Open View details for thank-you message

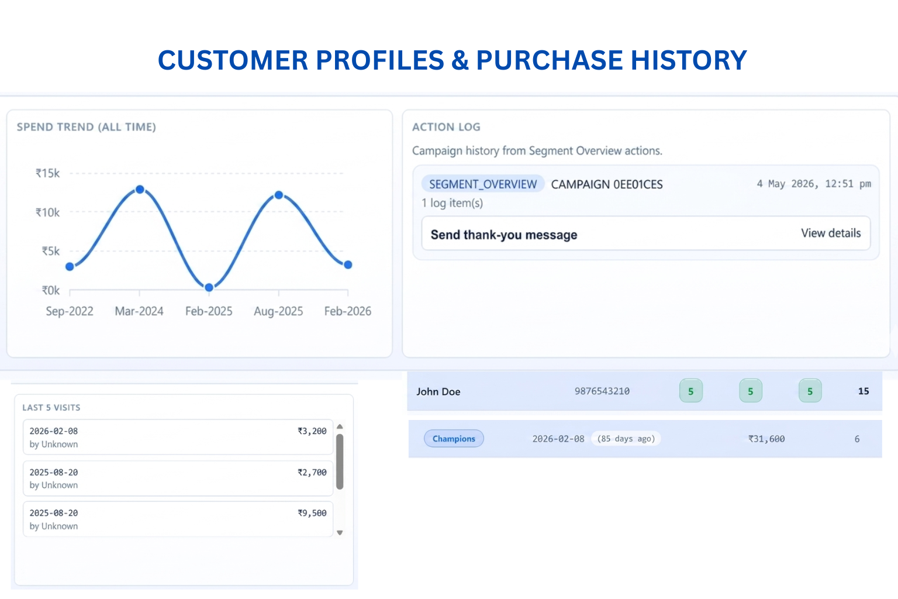coord(830,233)
